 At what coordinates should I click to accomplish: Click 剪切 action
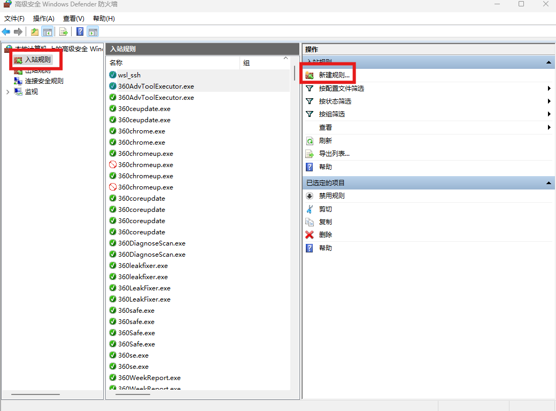325,209
